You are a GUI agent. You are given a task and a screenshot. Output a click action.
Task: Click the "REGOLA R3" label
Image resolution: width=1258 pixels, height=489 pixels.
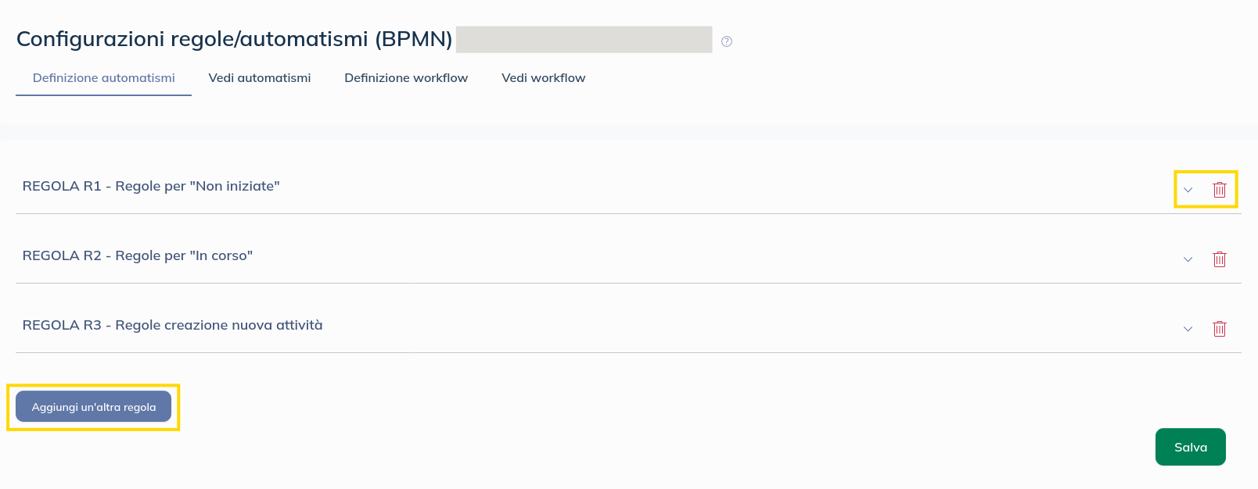coord(62,325)
